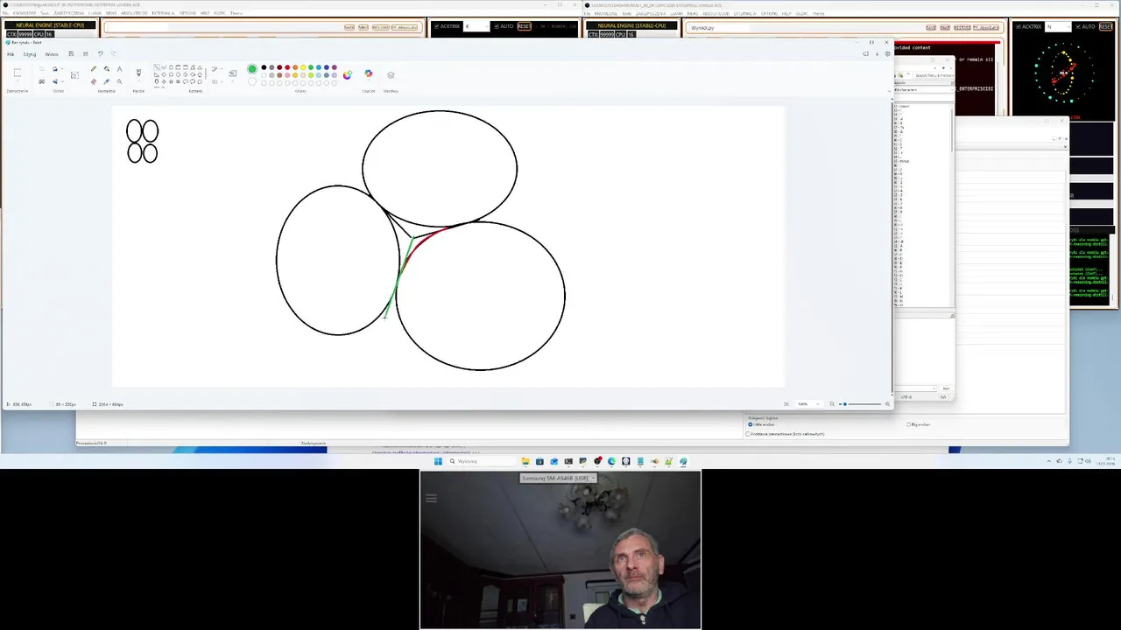The width and height of the screenshot is (1121, 630).
Task: Select the Big endian radio button
Action: click(x=908, y=424)
